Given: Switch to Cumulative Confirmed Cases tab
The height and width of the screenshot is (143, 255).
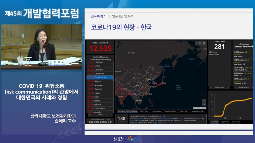Looking at the screenshot, I should point(127,111).
